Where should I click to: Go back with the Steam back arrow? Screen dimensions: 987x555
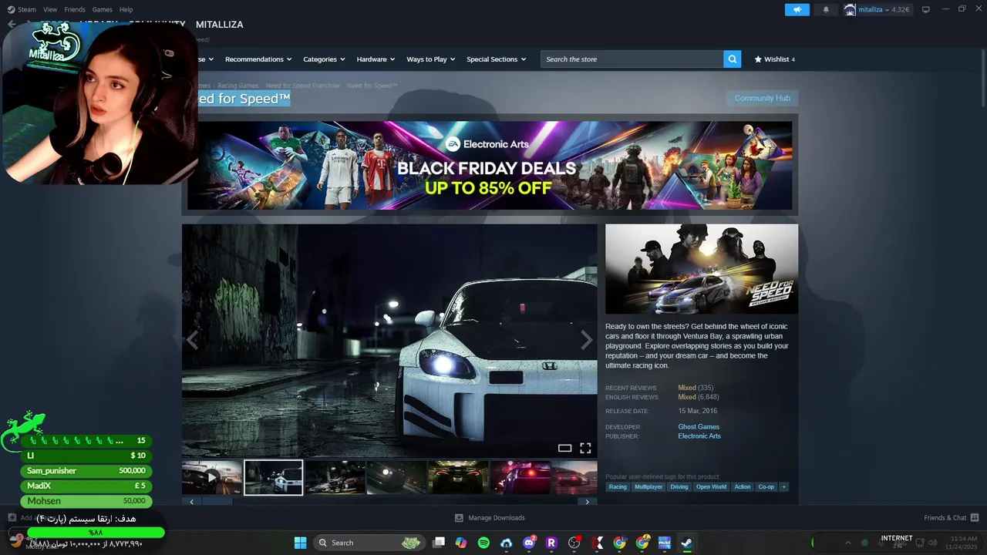(11, 25)
